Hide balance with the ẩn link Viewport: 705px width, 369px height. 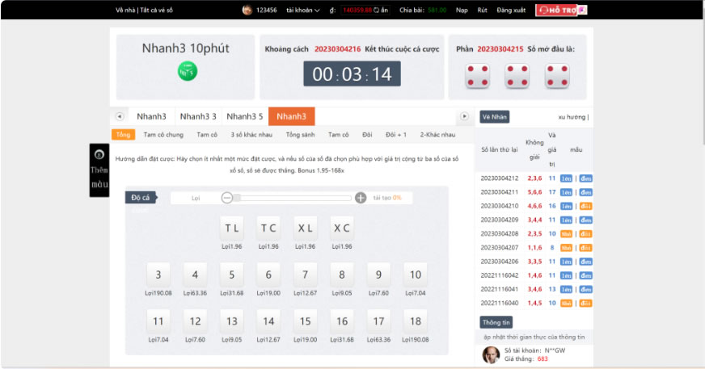[x=384, y=10]
